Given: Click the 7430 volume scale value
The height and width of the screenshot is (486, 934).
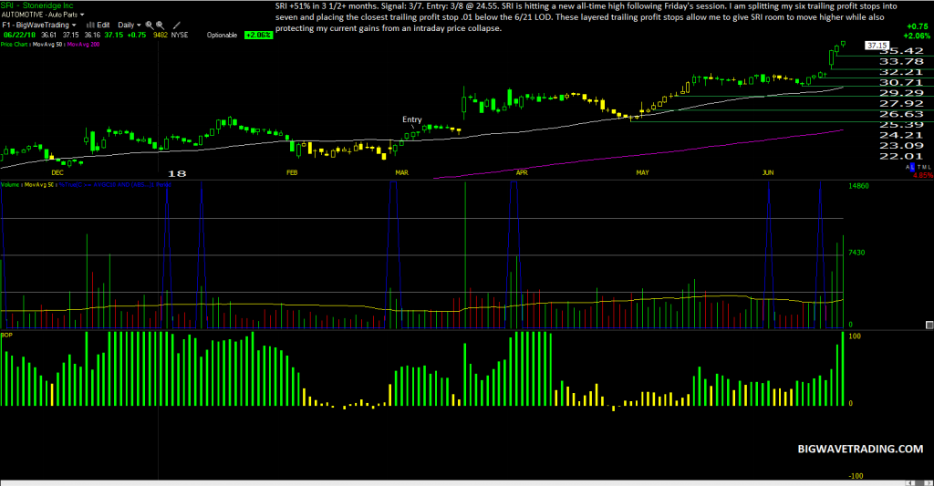Looking at the screenshot, I should [x=856, y=253].
